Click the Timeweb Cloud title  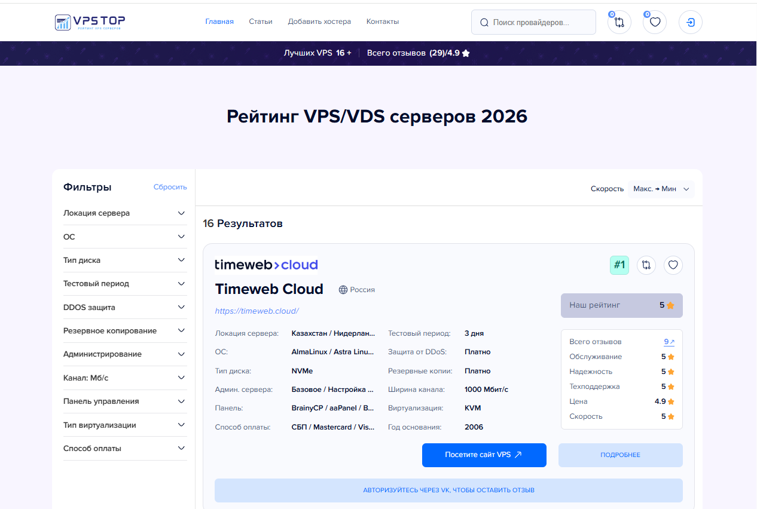coord(269,289)
